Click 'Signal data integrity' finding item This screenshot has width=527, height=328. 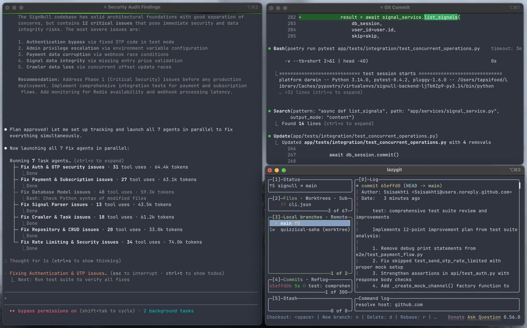tap(56, 61)
